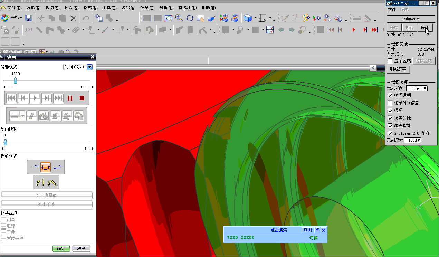This screenshot has width=439, height=257.
Task: Open the 文件(F) menu
Action: point(14,8)
